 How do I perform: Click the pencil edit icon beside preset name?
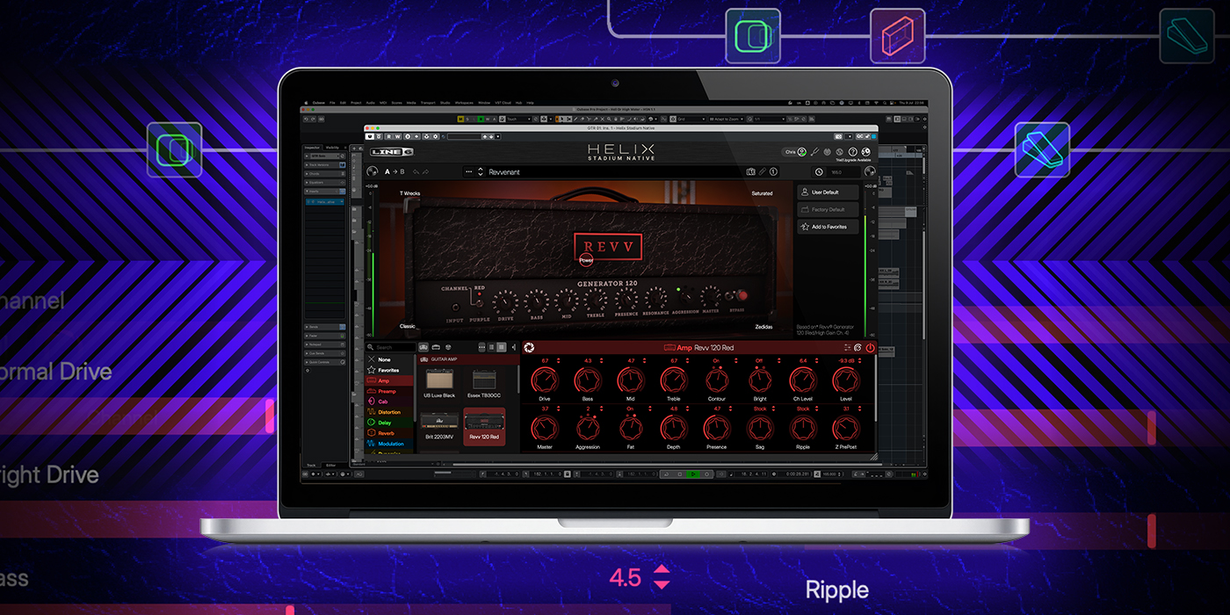tap(762, 171)
